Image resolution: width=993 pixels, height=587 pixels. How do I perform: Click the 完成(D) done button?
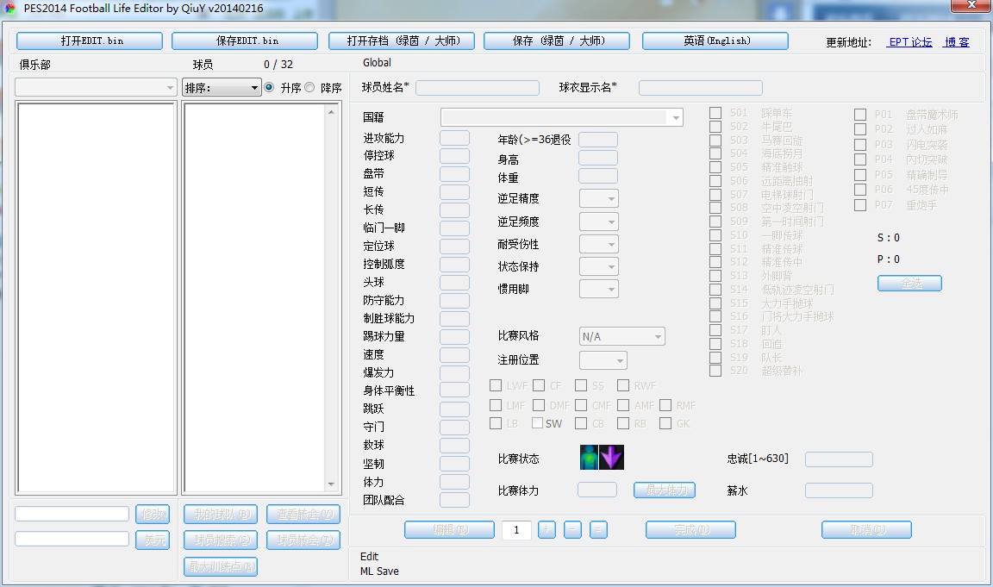coord(691,529)
